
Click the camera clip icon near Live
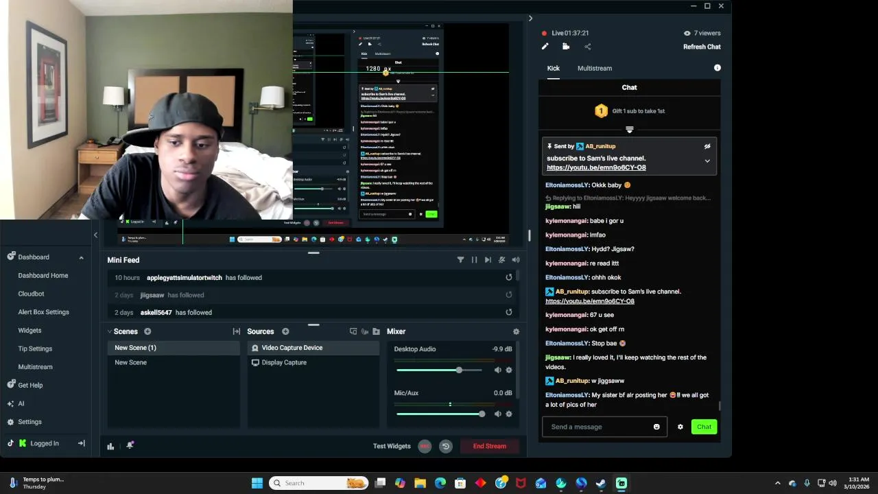566,47
